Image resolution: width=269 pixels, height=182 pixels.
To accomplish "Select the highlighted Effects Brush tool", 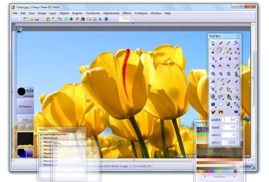I will (x=221, y=51).
